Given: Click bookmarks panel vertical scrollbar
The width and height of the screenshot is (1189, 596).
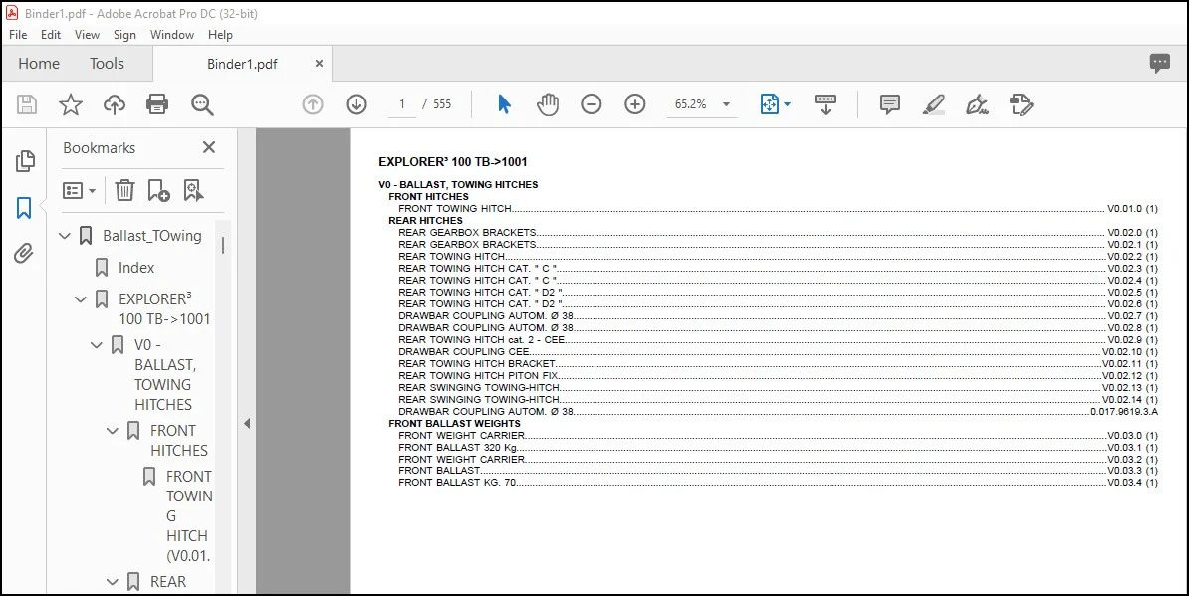Looking at the screenshot, I should coord(222,245).
